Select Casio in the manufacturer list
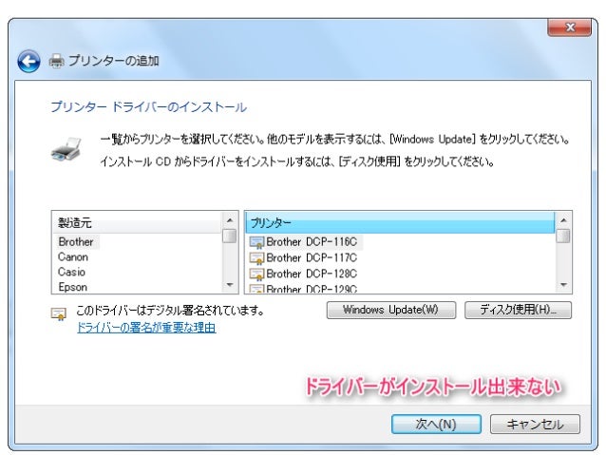Viewport: 606px width, 455px height. tap(71, 273)
